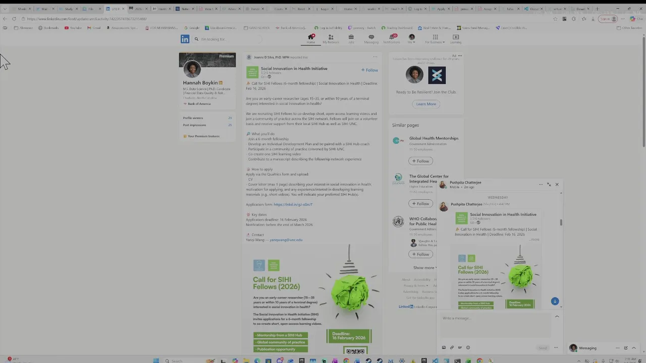Open the Trading Dashboard bookmark
Viewport: 646px width, 363px height.
(397, 28)
